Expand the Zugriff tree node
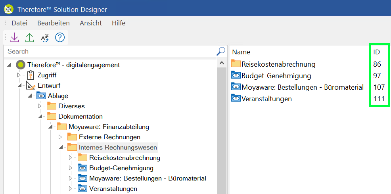Image resolution: width=391 pixels, height=194 pixels. 19,75
